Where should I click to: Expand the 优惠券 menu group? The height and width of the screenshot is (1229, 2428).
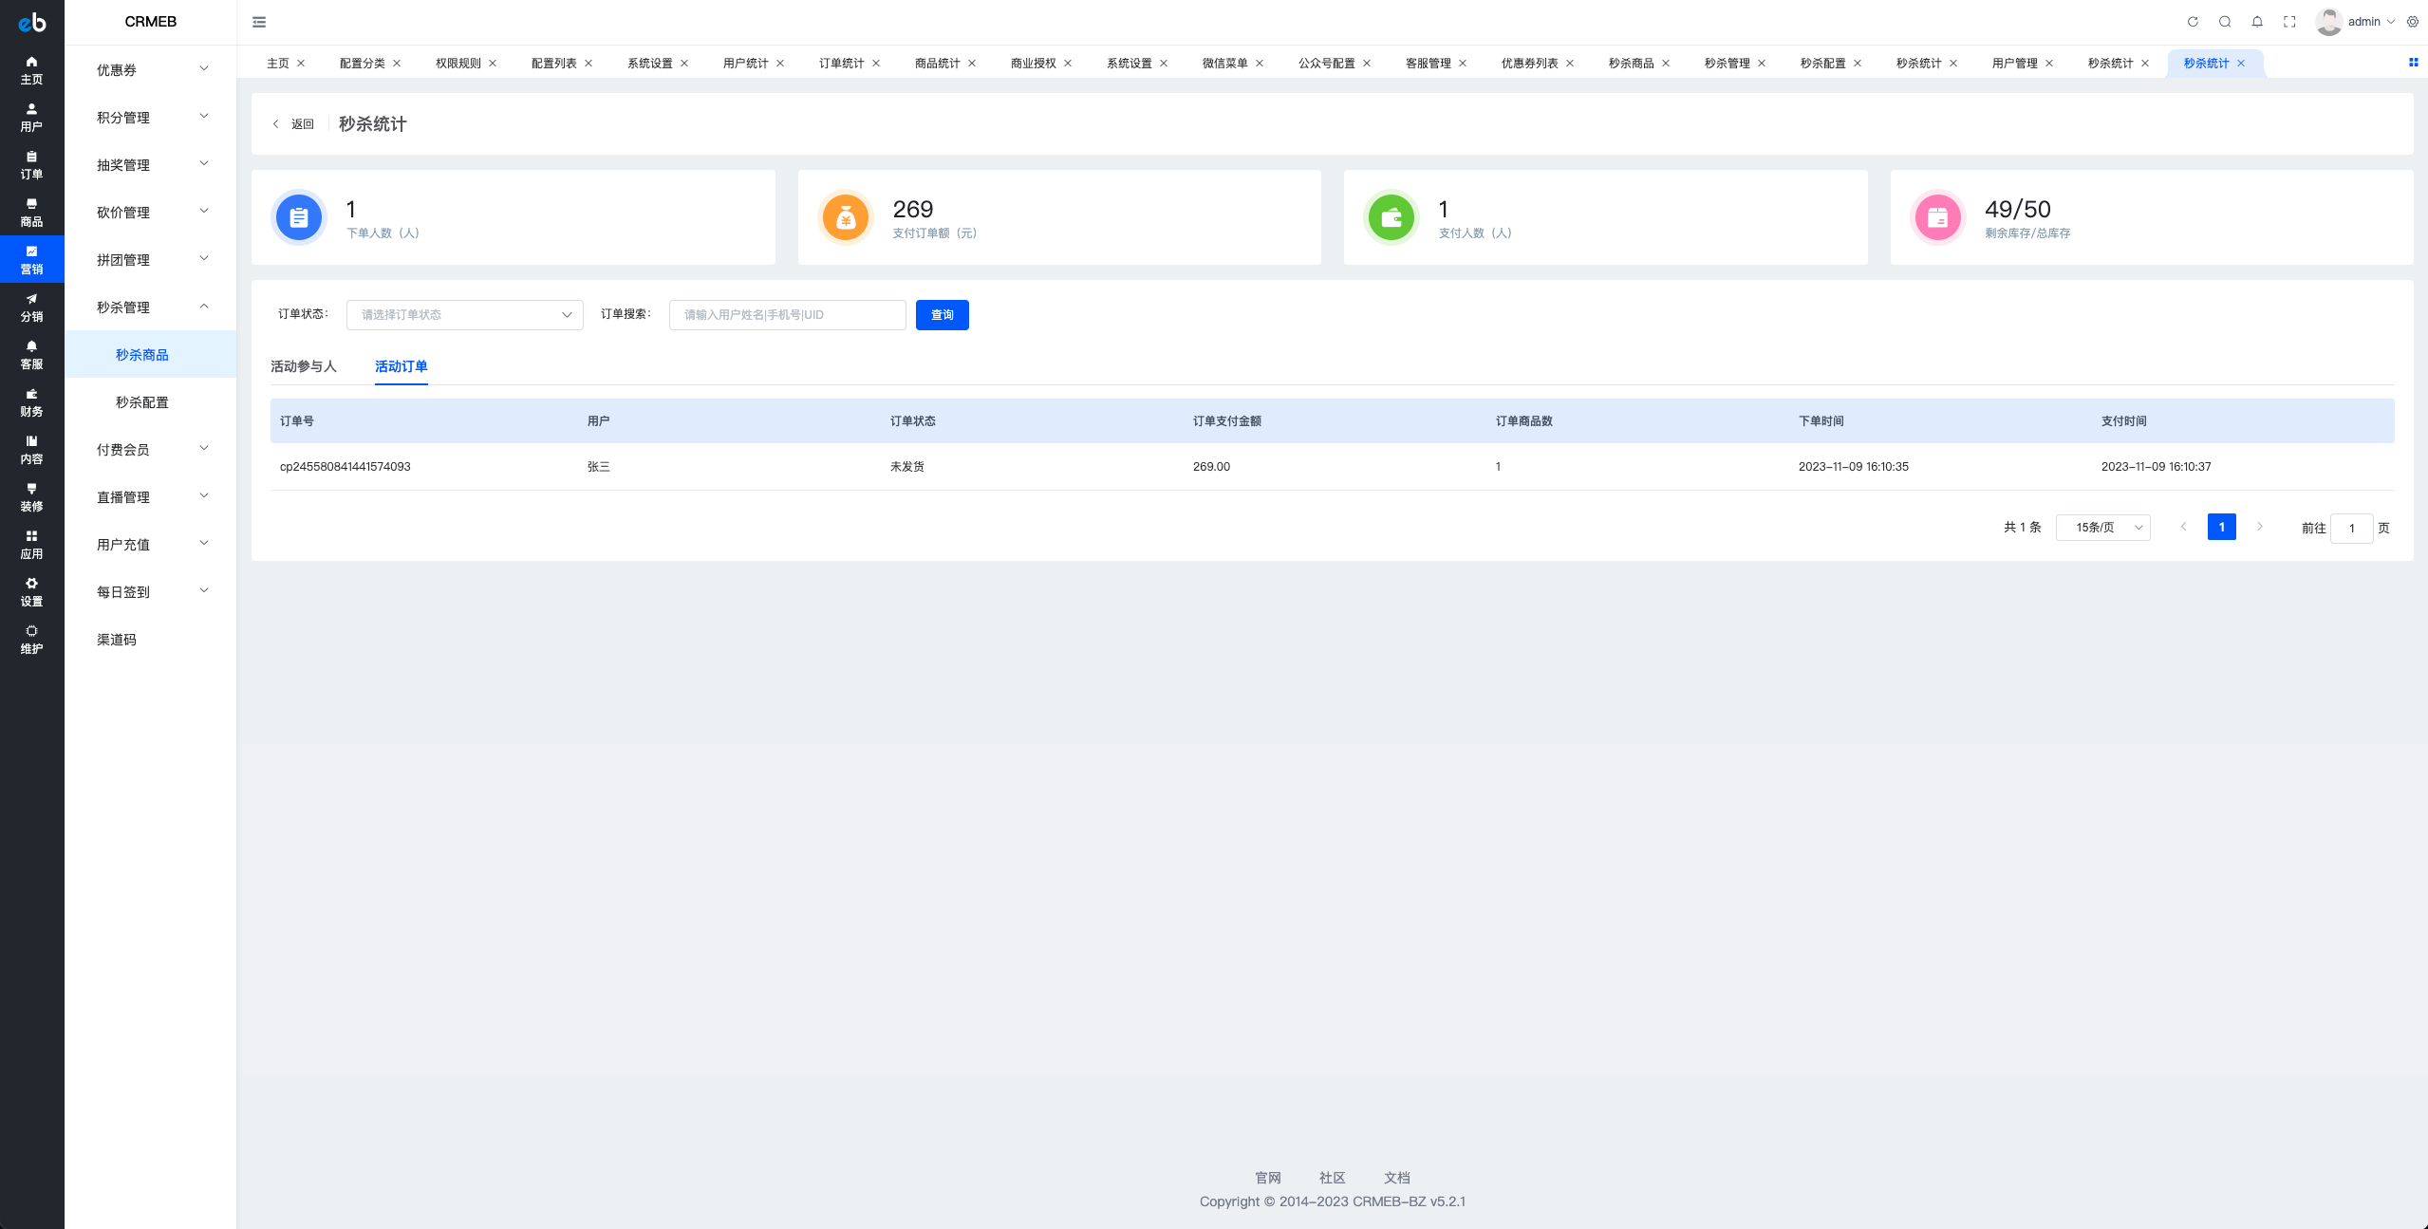[x=151, y=69]
